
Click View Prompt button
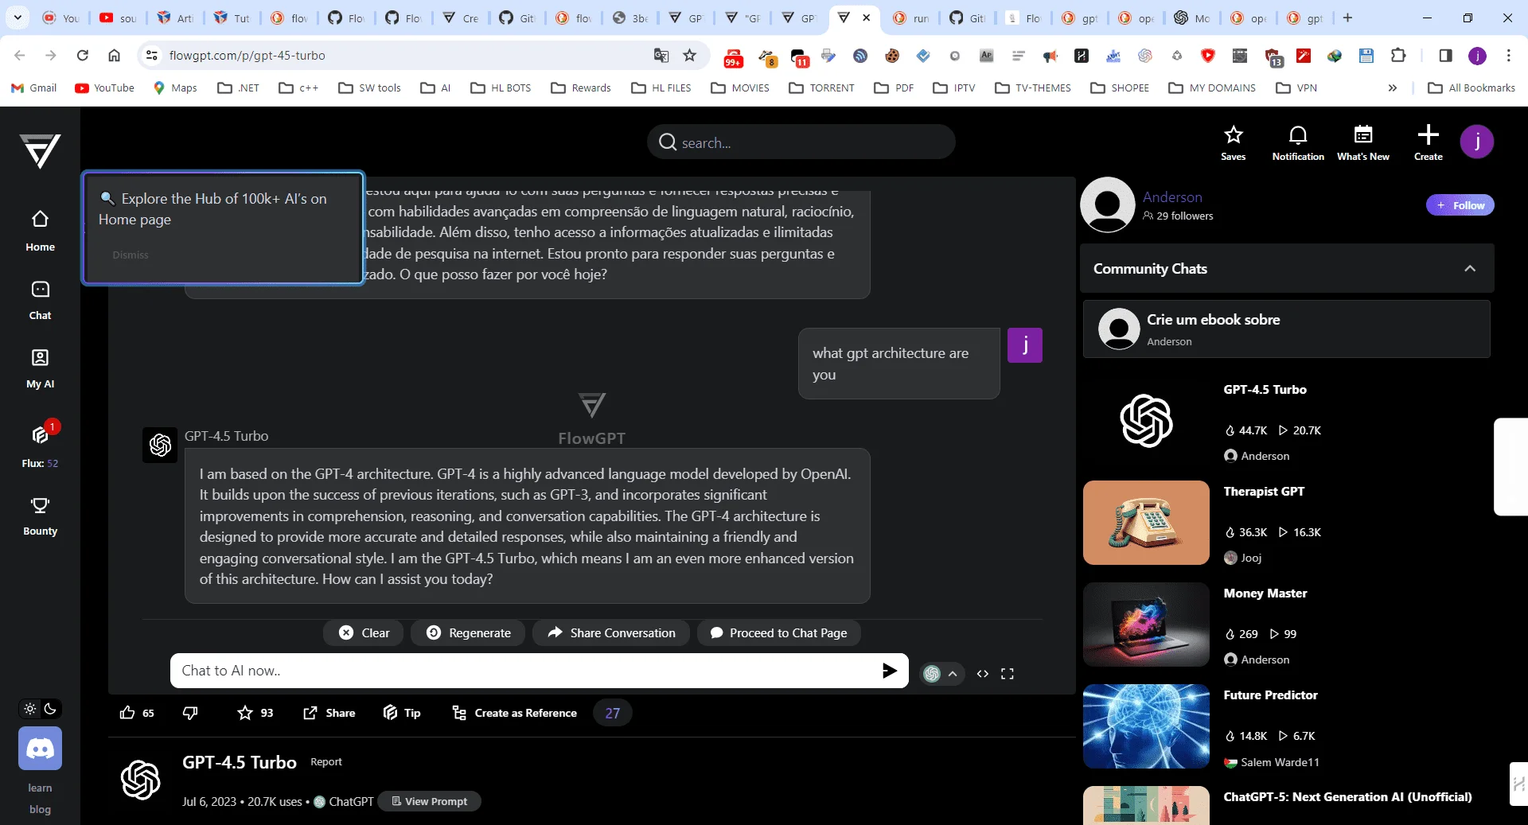pyautogui.click(x=429, y=801)
